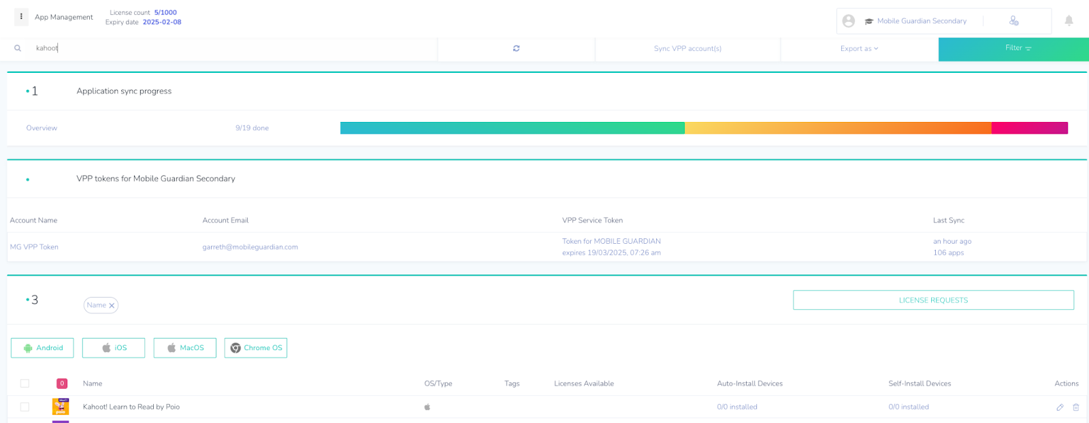This screenshot has height=423, width=1089.
Task: Focus the kahoot search input field
Action: click(231, 48)
